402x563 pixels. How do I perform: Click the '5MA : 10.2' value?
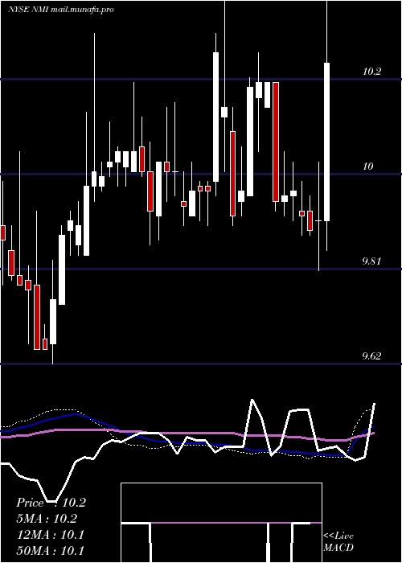(47, 519)
